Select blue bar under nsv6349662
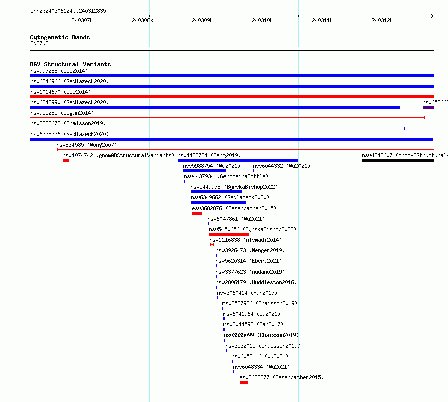This screenshot has width=448, height=402. pos(218,203)
